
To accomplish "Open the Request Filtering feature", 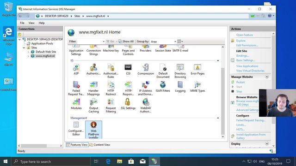I will 111,106.
